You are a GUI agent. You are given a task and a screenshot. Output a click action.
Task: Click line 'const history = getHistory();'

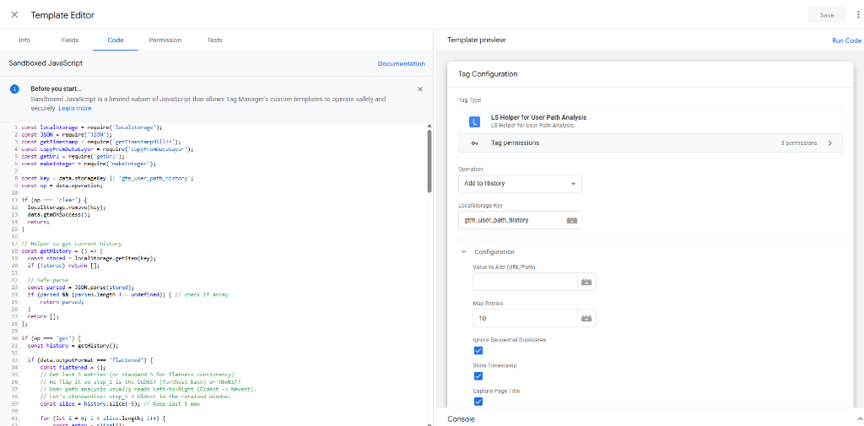click(73, 346)
